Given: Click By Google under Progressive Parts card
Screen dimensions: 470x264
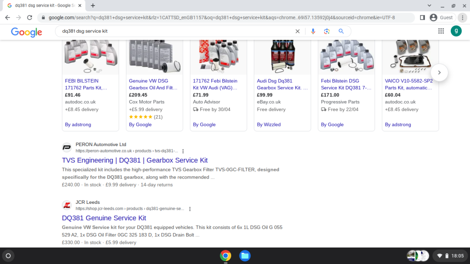Looking at the screenshot, I should [x=332, y=124].
